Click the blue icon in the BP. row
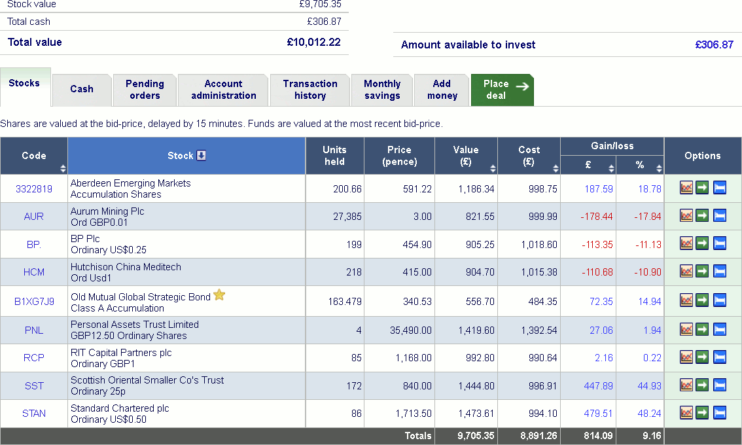This screenshot has width=742, height=445. 719,243
